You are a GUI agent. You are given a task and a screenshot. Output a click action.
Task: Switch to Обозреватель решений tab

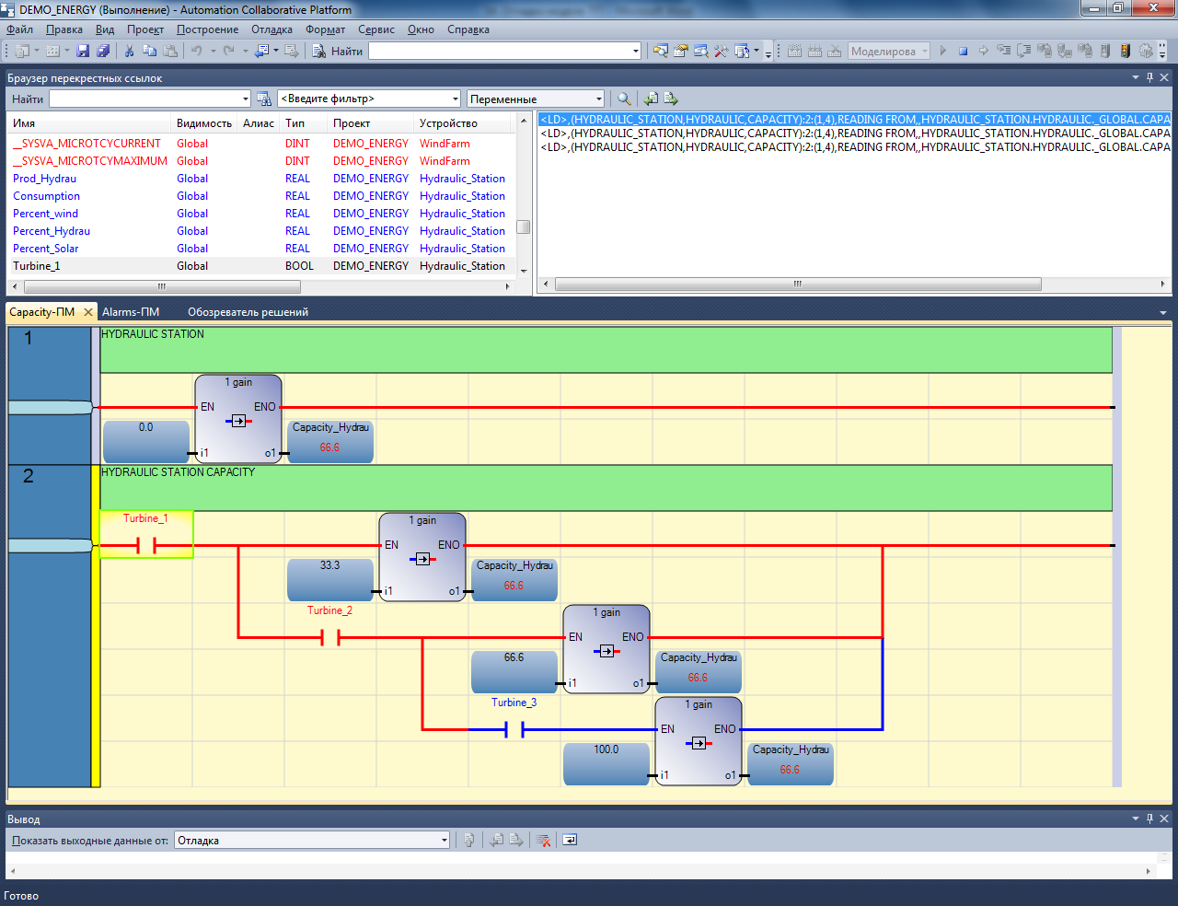[248, 312]
